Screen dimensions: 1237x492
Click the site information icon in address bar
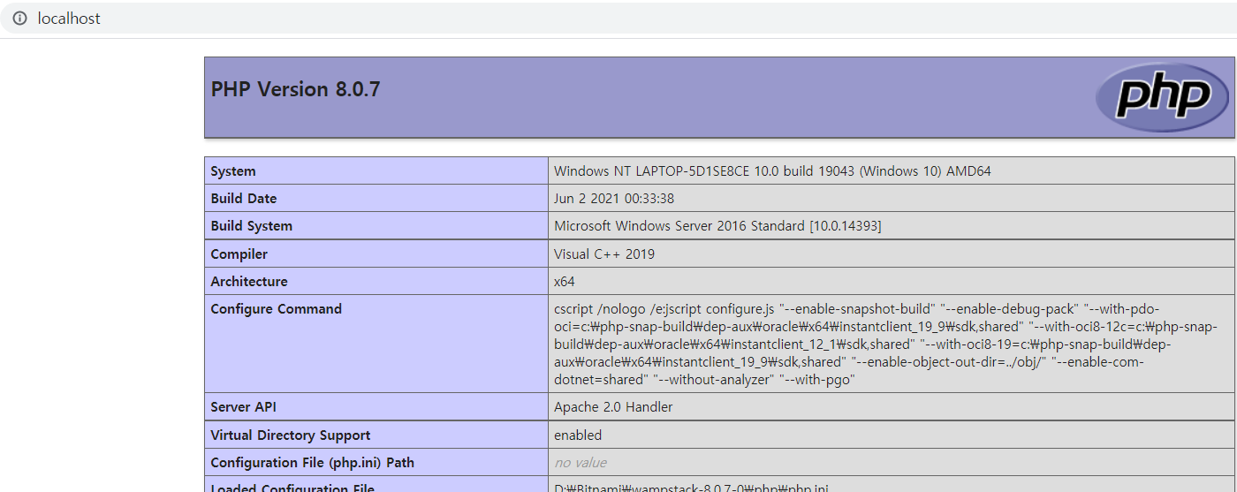tap(19, 19)
